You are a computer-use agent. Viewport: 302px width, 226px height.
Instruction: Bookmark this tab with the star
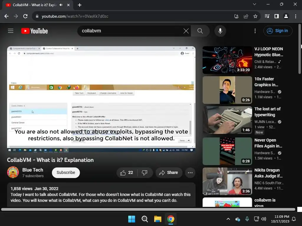(x=255, y=16)
